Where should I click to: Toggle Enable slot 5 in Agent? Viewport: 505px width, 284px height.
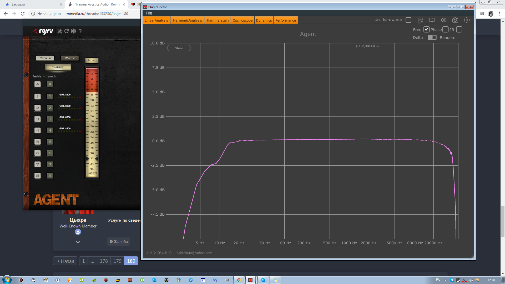(38, 142)
